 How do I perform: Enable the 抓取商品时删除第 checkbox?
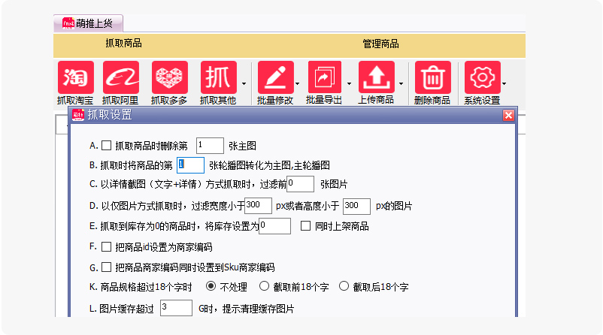tap(107, 146)
